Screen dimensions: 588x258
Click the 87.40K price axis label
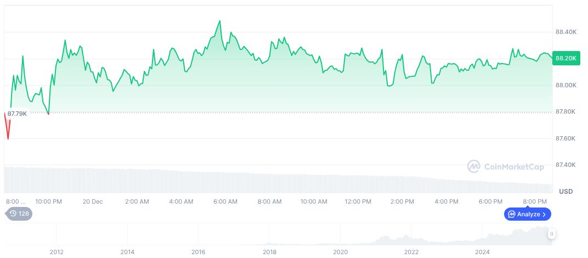point(566,165)
